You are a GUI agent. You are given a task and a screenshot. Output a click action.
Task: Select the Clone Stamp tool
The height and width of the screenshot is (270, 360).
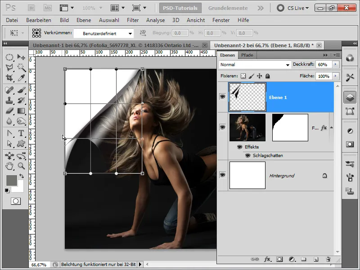9,100
